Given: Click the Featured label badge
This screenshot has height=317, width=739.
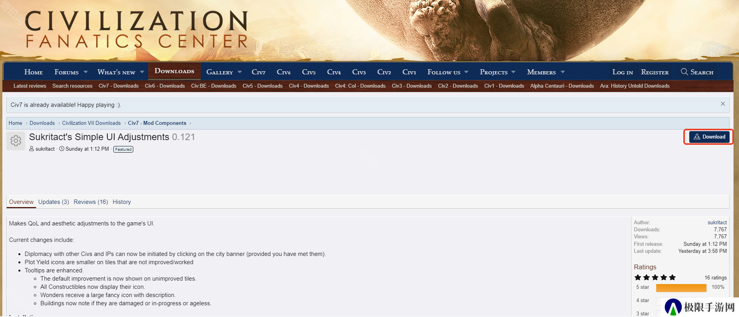Looking at the screenshot, I should [x=123, y=149].
